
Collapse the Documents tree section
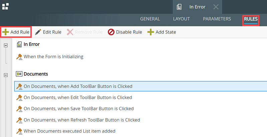point(6,75)
